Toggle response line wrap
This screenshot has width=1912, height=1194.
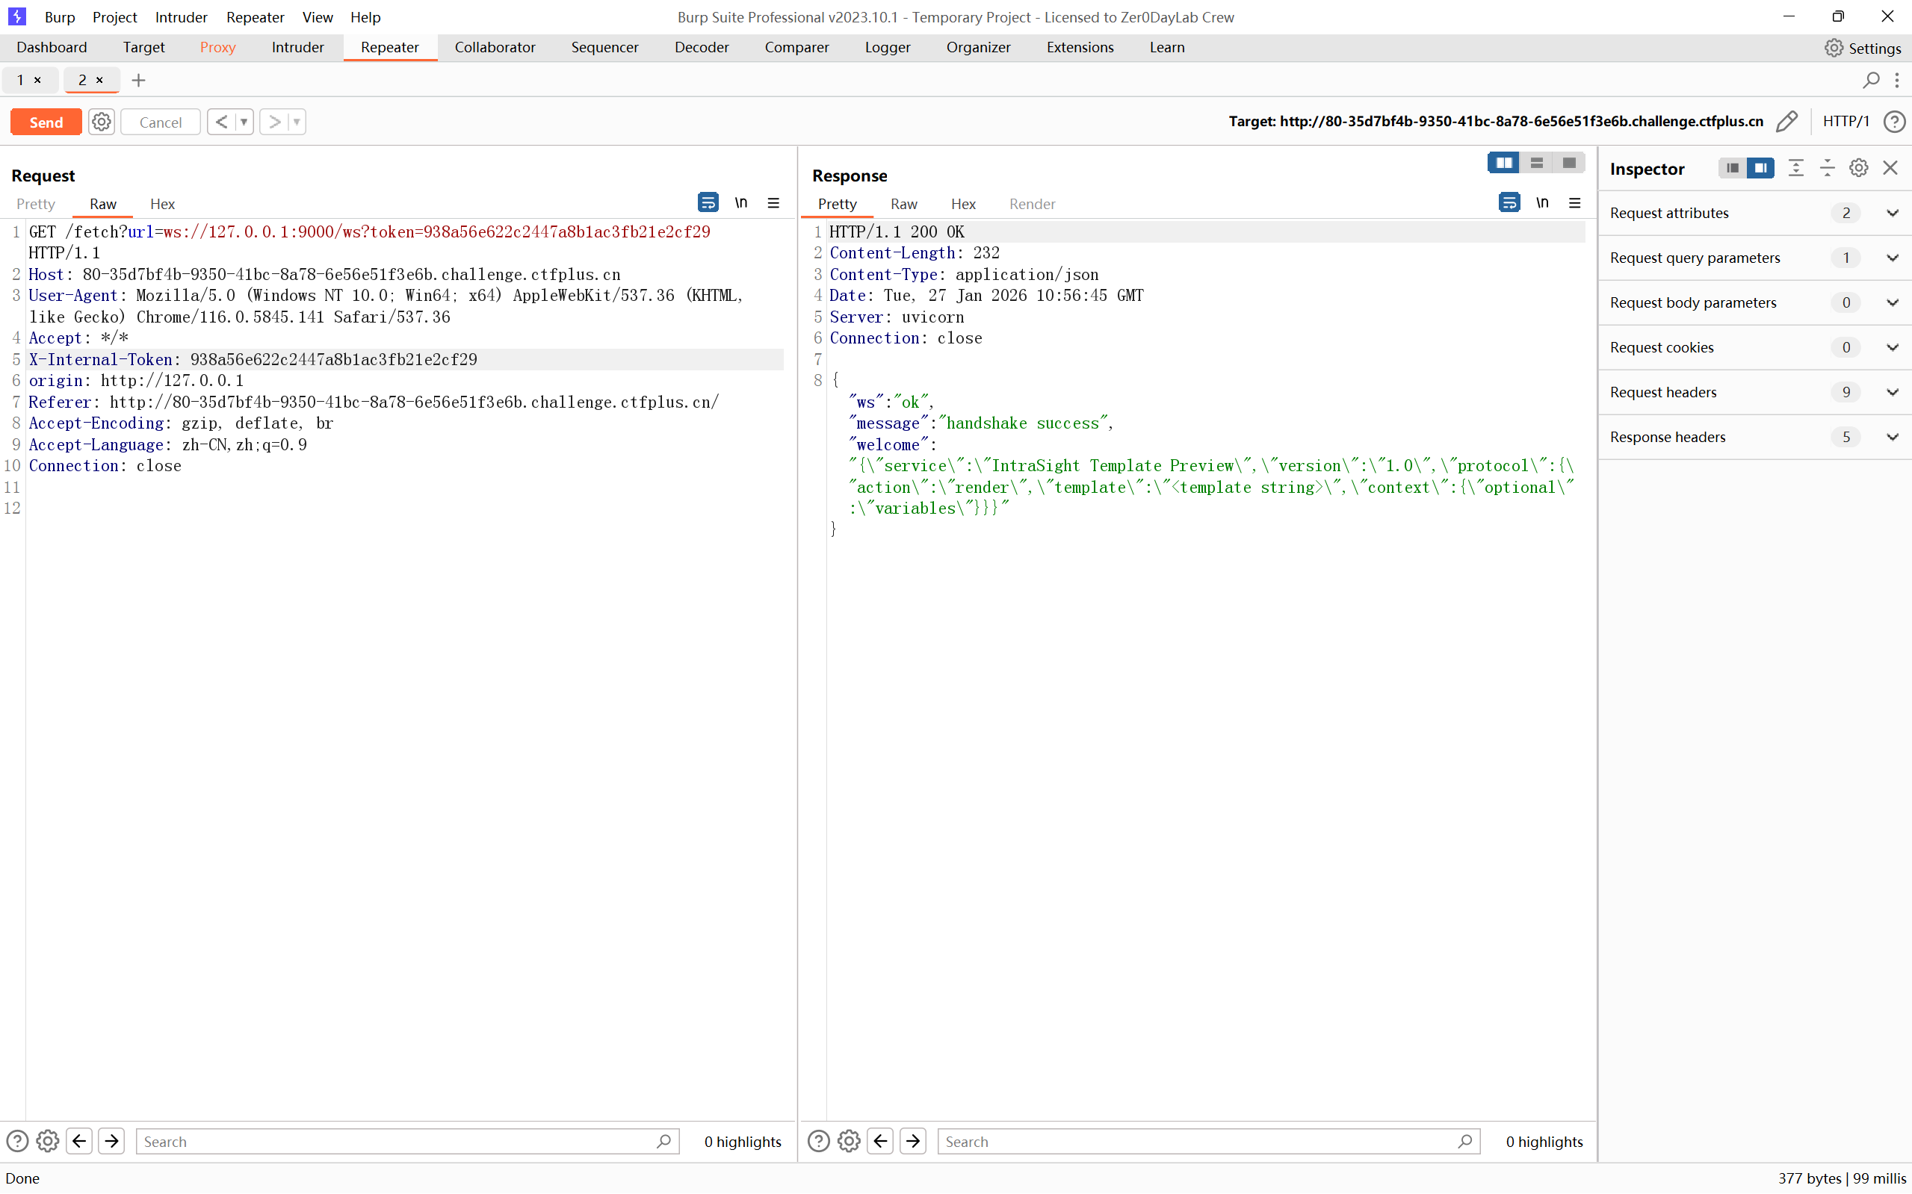point(1509,203)
